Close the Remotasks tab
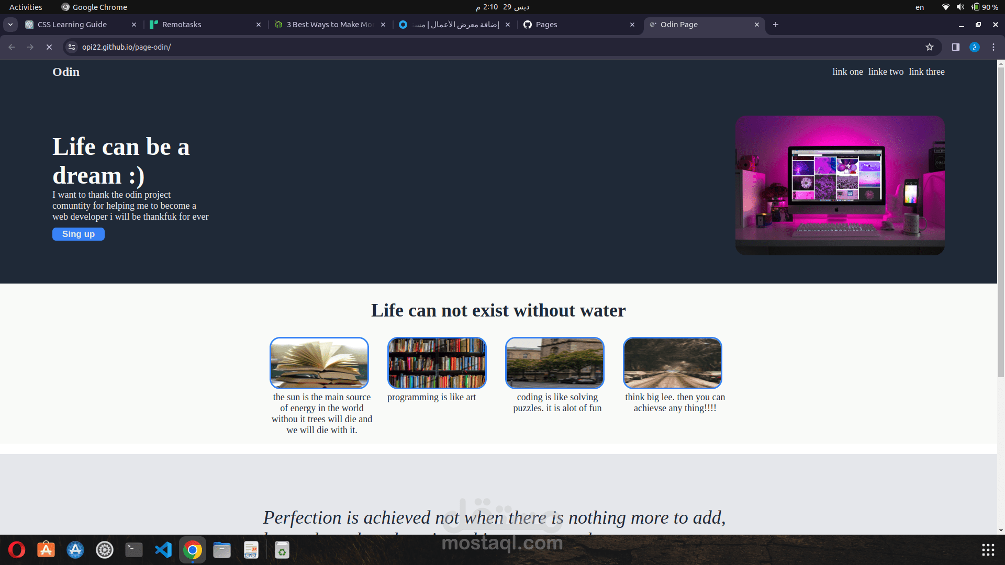This screenshot has height=565, width=1005. click(259, 25)
